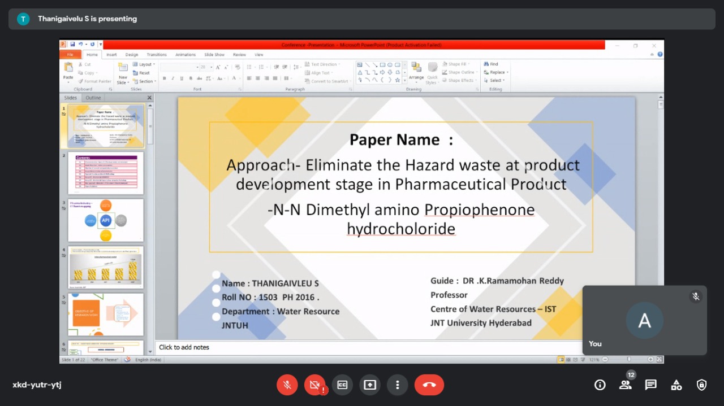This screenshot has width=724, height=406.
Task: Switch to the Insert ribbon tab
Action: tap(111, 55)
